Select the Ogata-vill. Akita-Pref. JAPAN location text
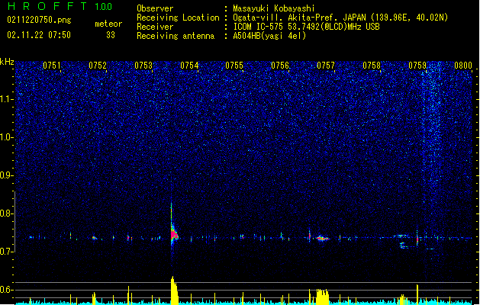This screenshot has height=305, width=480. (340, 18)
